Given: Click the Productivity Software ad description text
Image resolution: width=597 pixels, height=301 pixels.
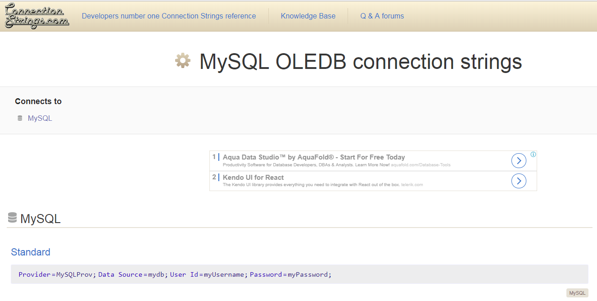Looking at the screenshot, I should coord(306,165).
